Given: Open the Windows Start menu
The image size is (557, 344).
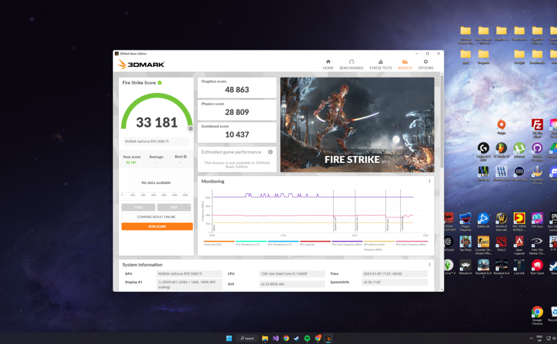Looking at the screenshot, I should click(229, 338).
